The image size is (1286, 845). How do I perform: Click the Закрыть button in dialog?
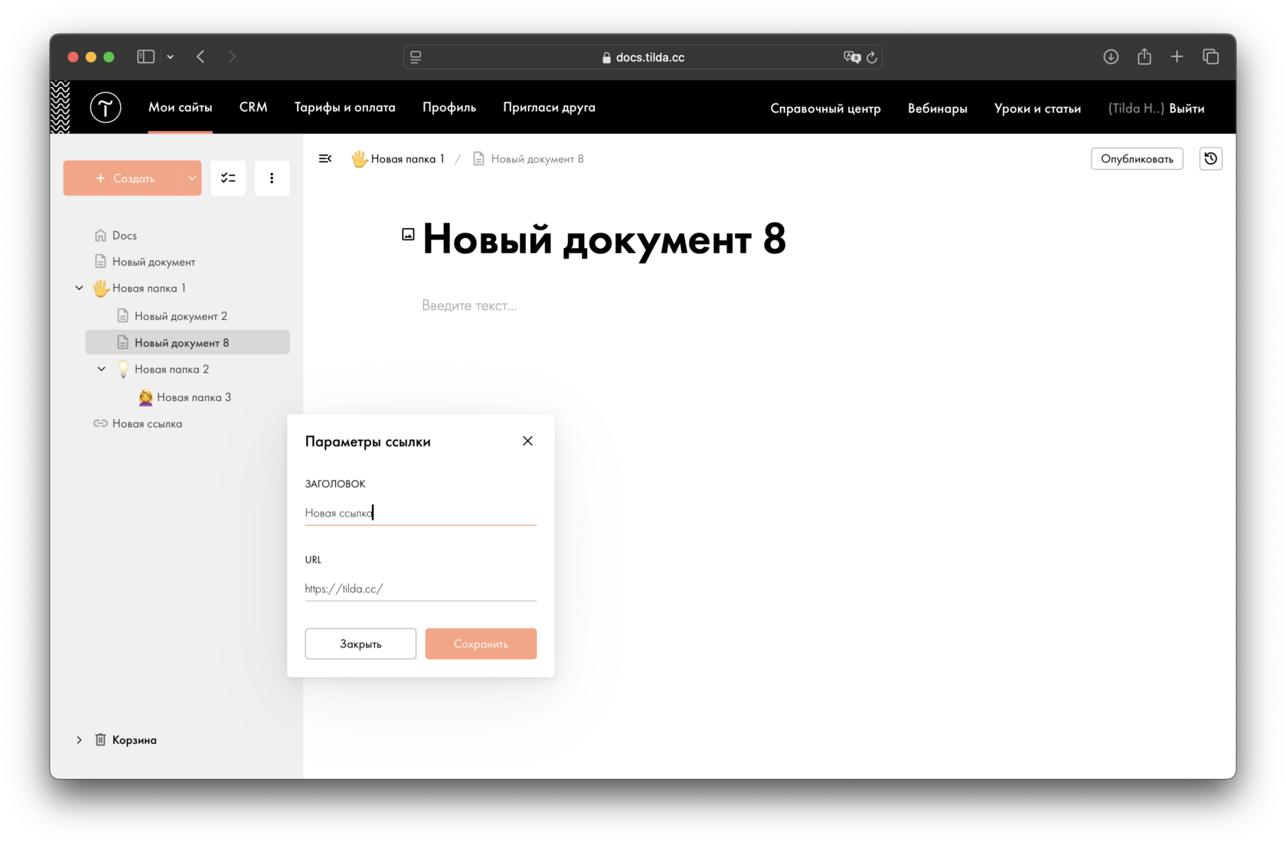coord(361,644)
